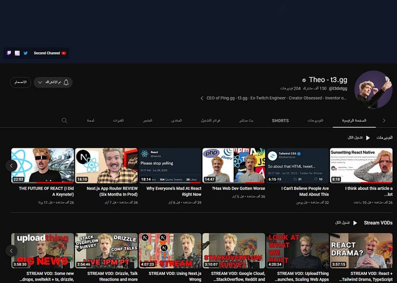Open I think about this article title
Screen dimensions: 397x283
[x=369, y=192]
